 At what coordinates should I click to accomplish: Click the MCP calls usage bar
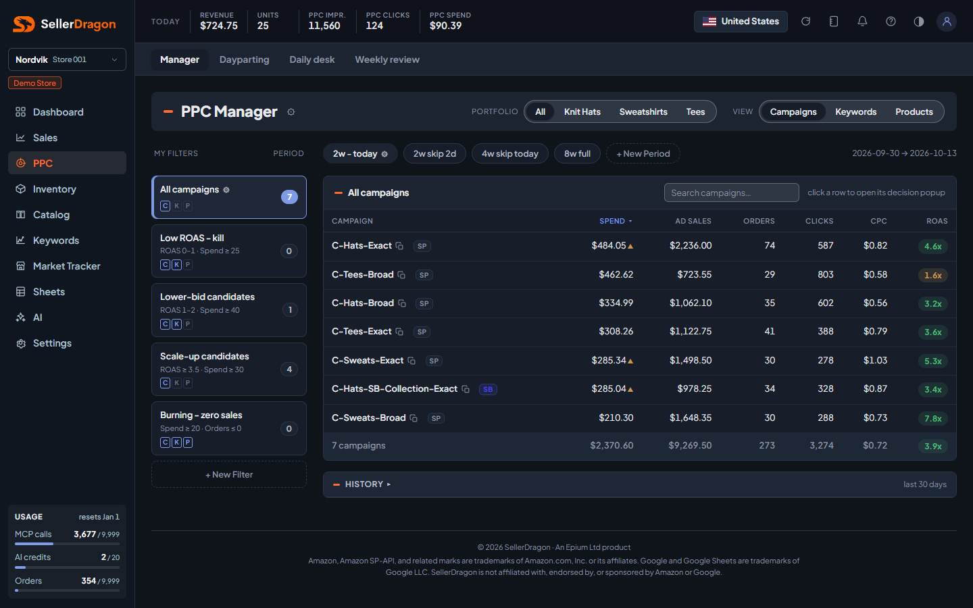(67, 544)
